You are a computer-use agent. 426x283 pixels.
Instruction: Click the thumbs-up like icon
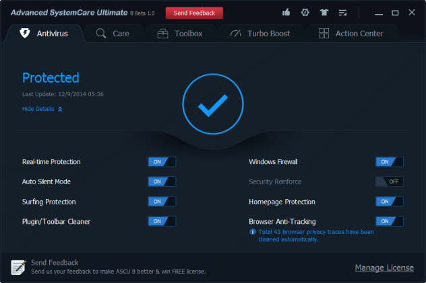(x=286, y=13)
